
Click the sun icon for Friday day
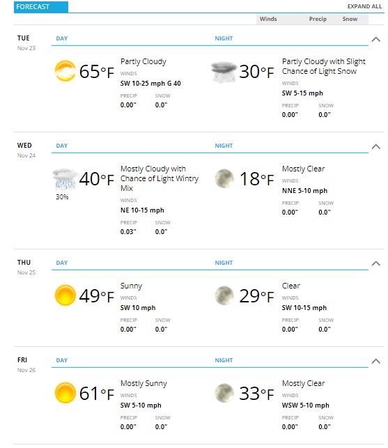click(x=65, y=393)
